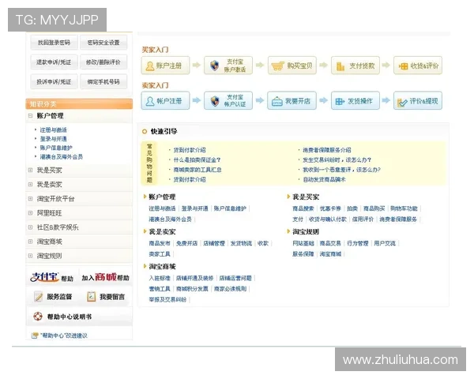Image resolution: width=474 pixels, height=379 pixels.
Task: Click the 服务监督 pencil icon
Action: pos(39,297)
